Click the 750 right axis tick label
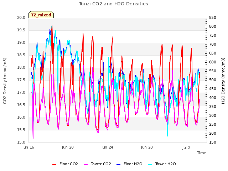Screen dimensions: 228x171 (x=213, y=35)
